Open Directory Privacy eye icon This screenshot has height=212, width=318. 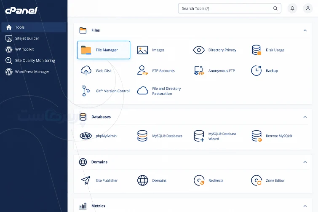[199, 50]
